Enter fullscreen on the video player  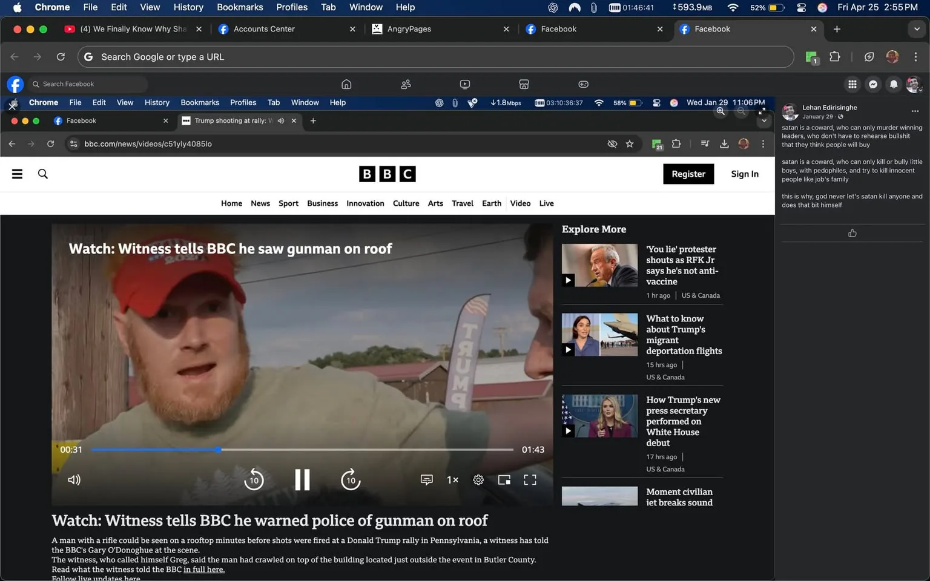[x=529, y=479]
